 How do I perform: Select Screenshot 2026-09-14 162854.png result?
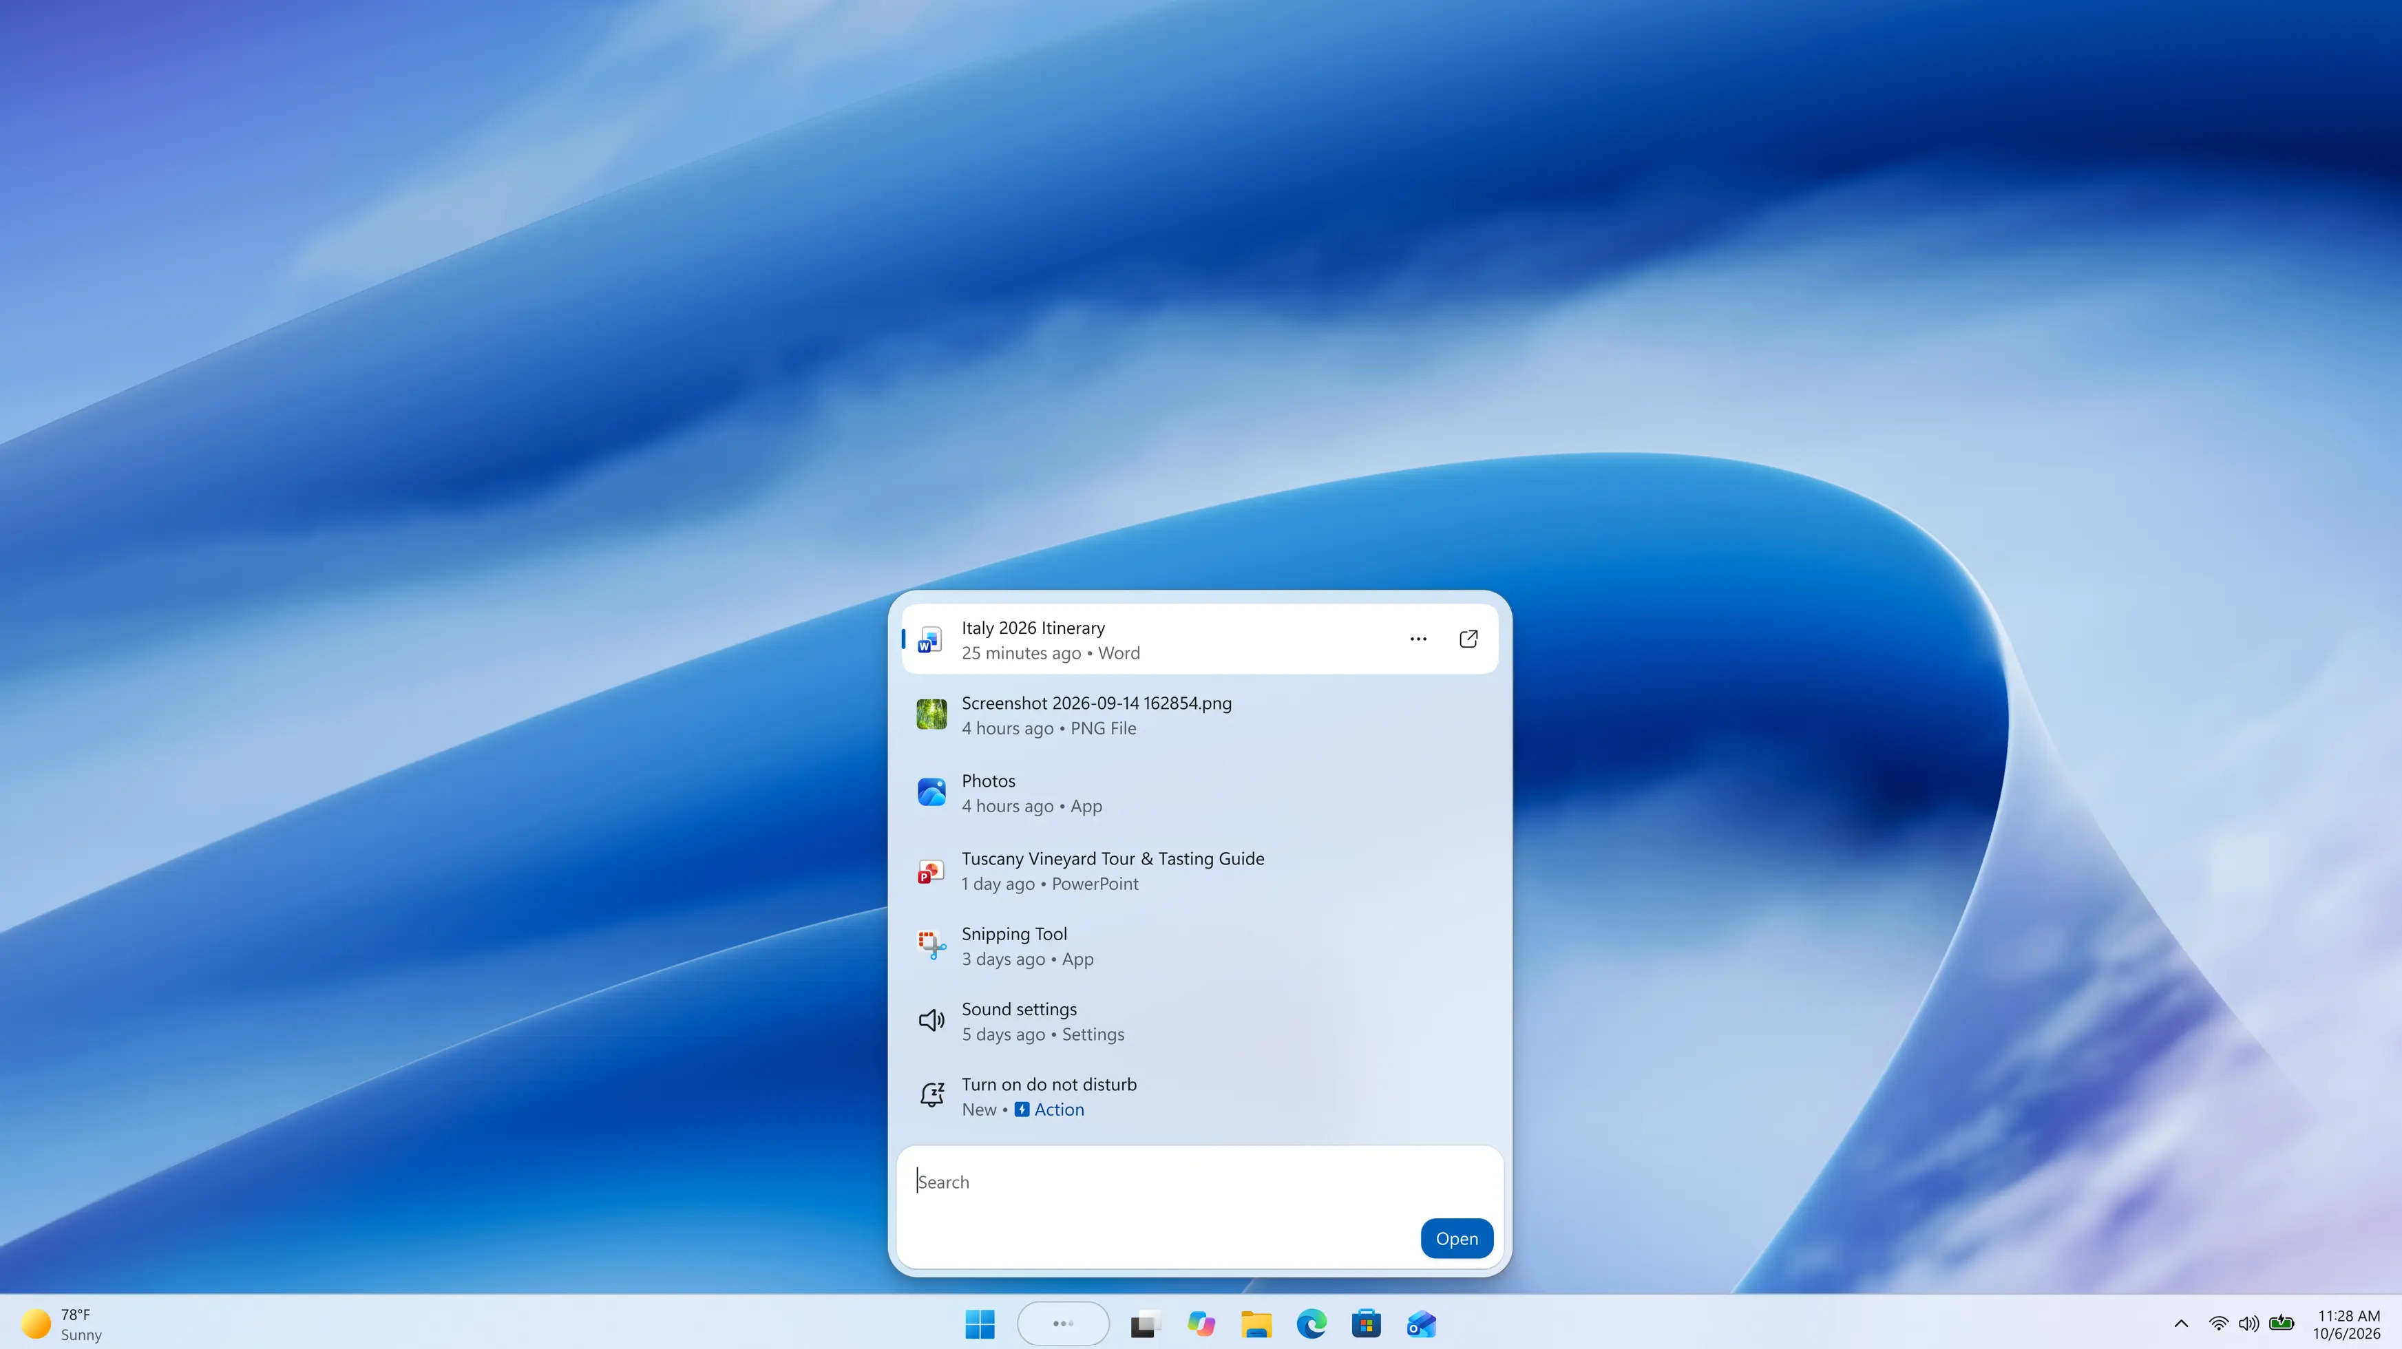(x=1199, y=715)
